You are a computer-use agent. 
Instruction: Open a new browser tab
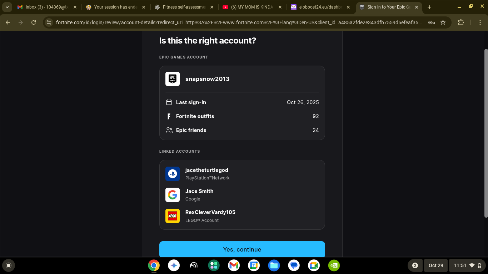[x=429, y=7]
